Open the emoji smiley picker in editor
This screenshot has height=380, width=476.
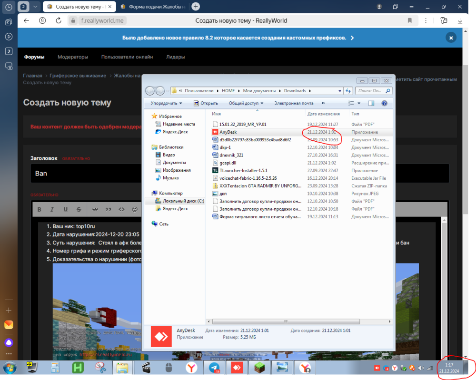(x=135, y=209)
